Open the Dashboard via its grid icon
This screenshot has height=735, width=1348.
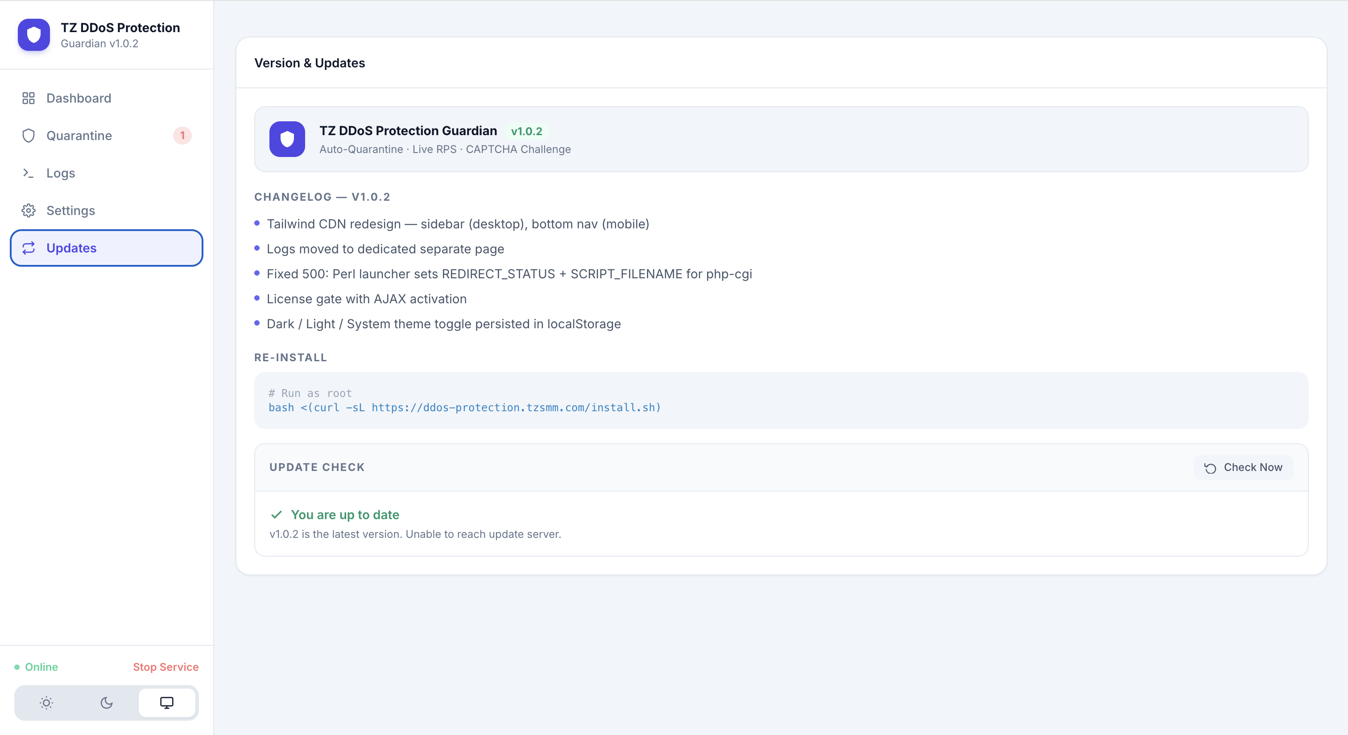click(29, 98)
